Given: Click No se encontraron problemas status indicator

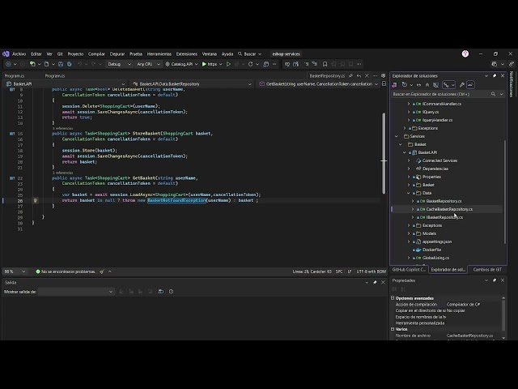Looking at the screenshot, I should pos(66,271).
